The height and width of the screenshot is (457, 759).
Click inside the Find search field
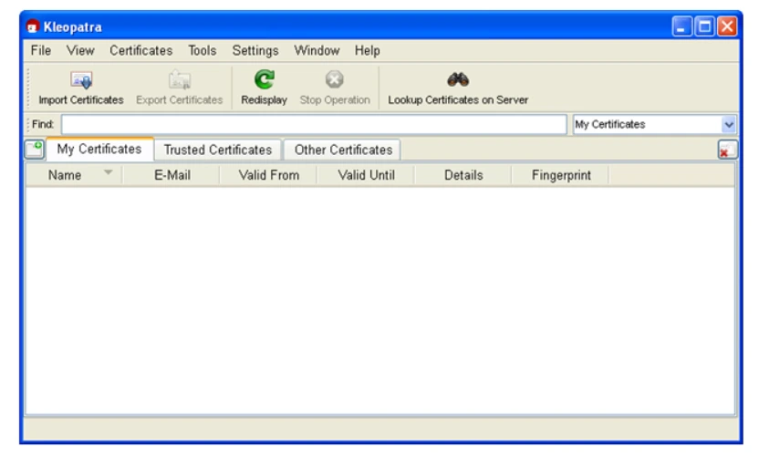tap(314, 124)
